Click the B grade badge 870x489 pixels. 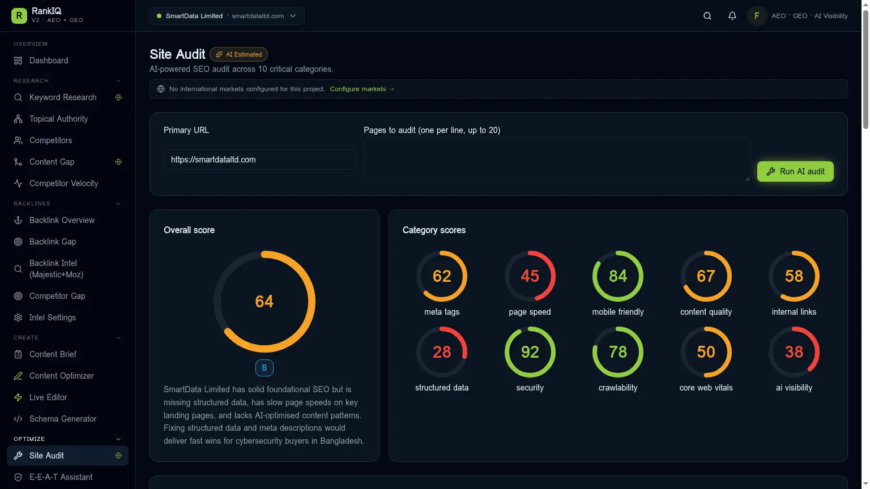coord(265,368)
